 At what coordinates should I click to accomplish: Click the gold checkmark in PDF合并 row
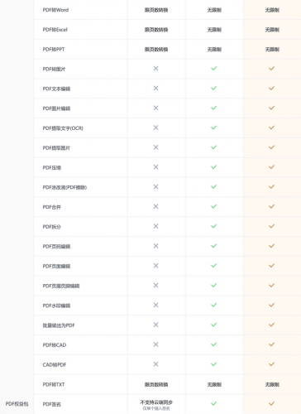[x=272, y=206]
